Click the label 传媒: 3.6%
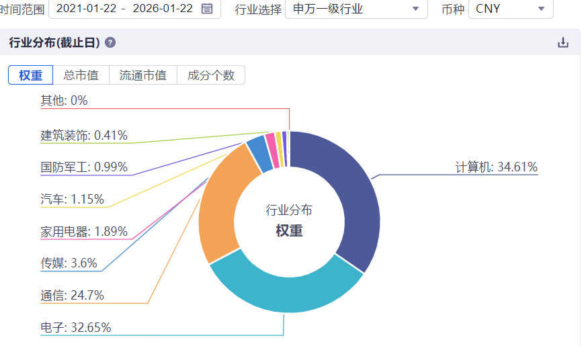Screen dimensions: 584x346 click(x=69, y=263)
